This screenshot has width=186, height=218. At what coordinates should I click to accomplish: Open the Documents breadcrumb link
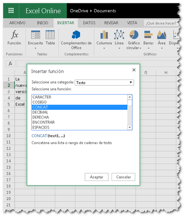pos(105,11)
